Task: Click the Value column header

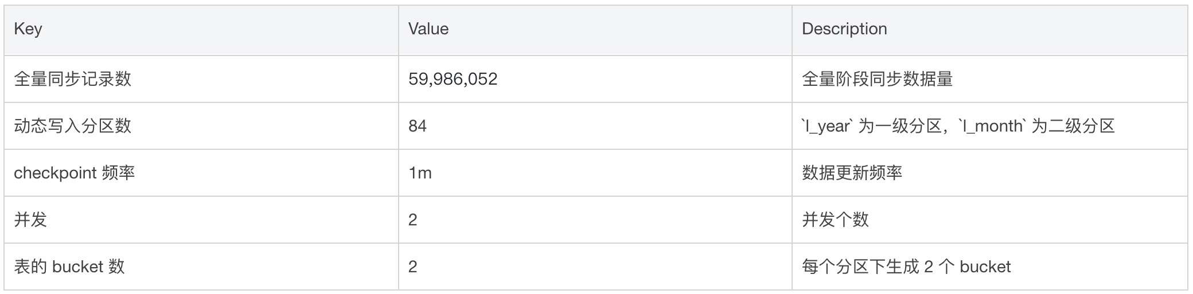Action: tap(428, 29)
